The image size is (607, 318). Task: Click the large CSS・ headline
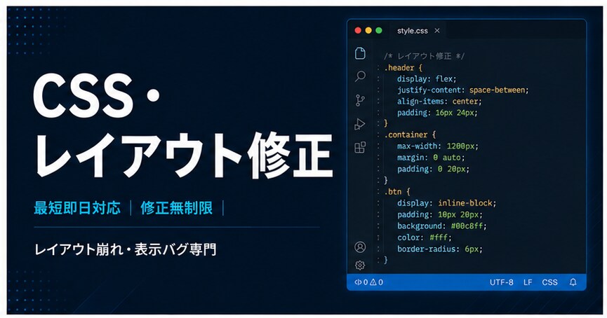97,96
